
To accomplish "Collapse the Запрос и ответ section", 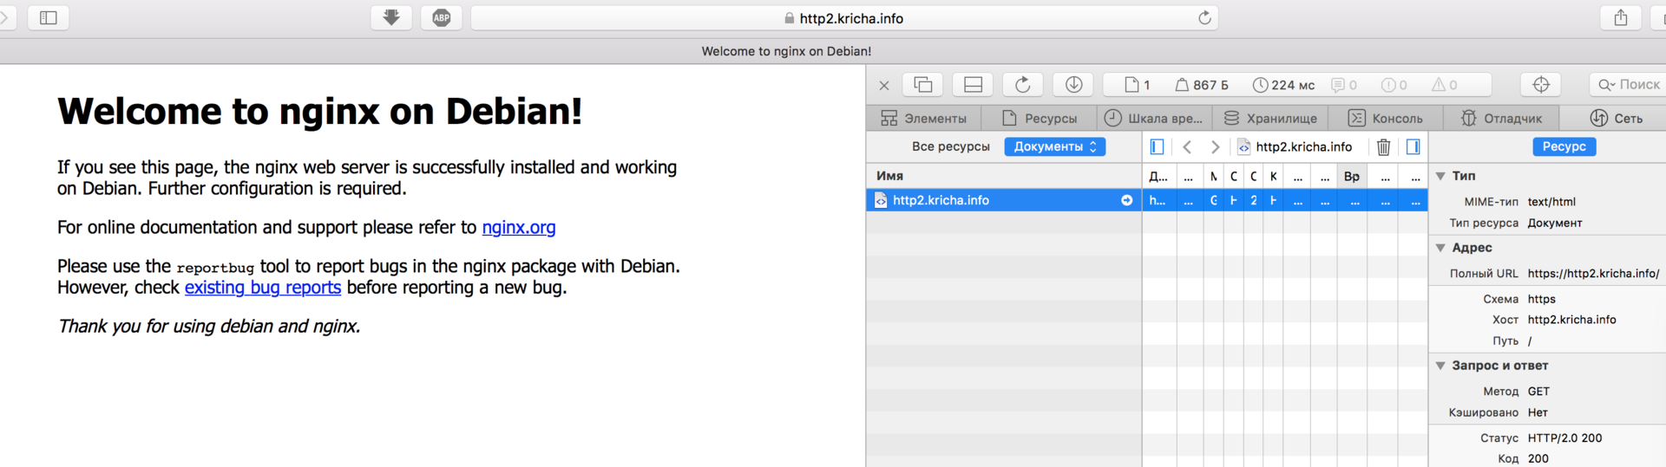I will 1440,366.
